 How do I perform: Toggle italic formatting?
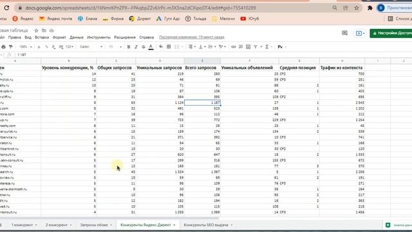pos(136,47)
